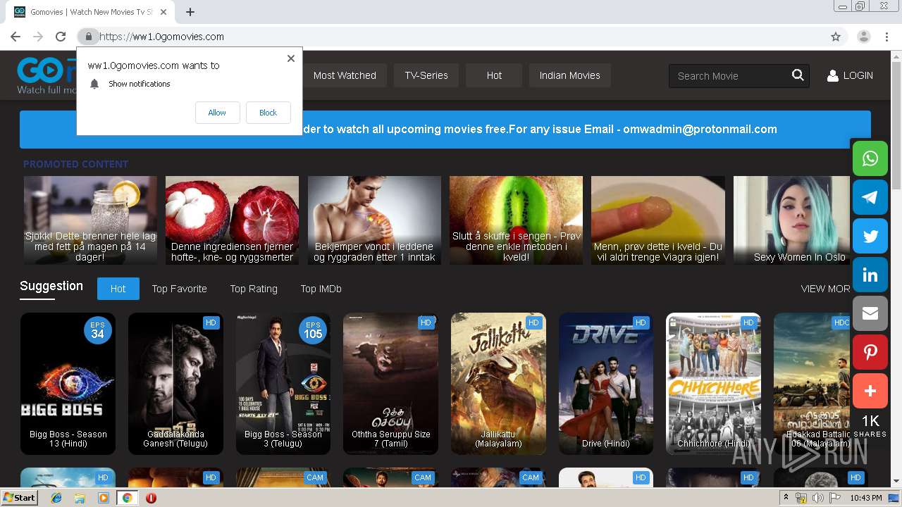902x507 pixels.
Task: Show hidden tray icons arrow
Action: click(x=786, y=498)
